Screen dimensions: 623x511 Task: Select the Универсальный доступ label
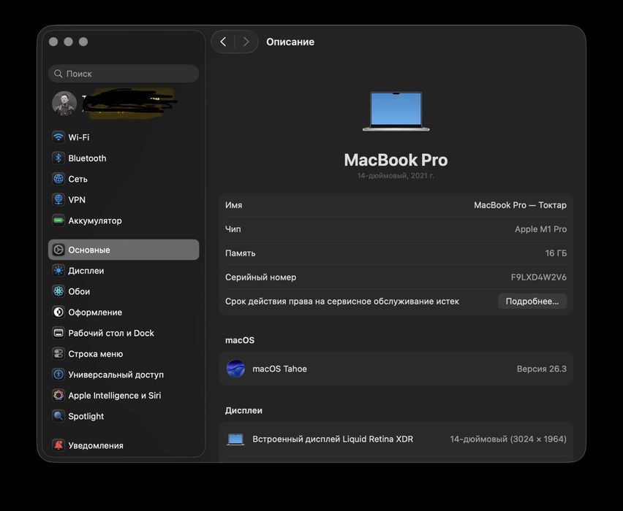[x=116, y=374]
